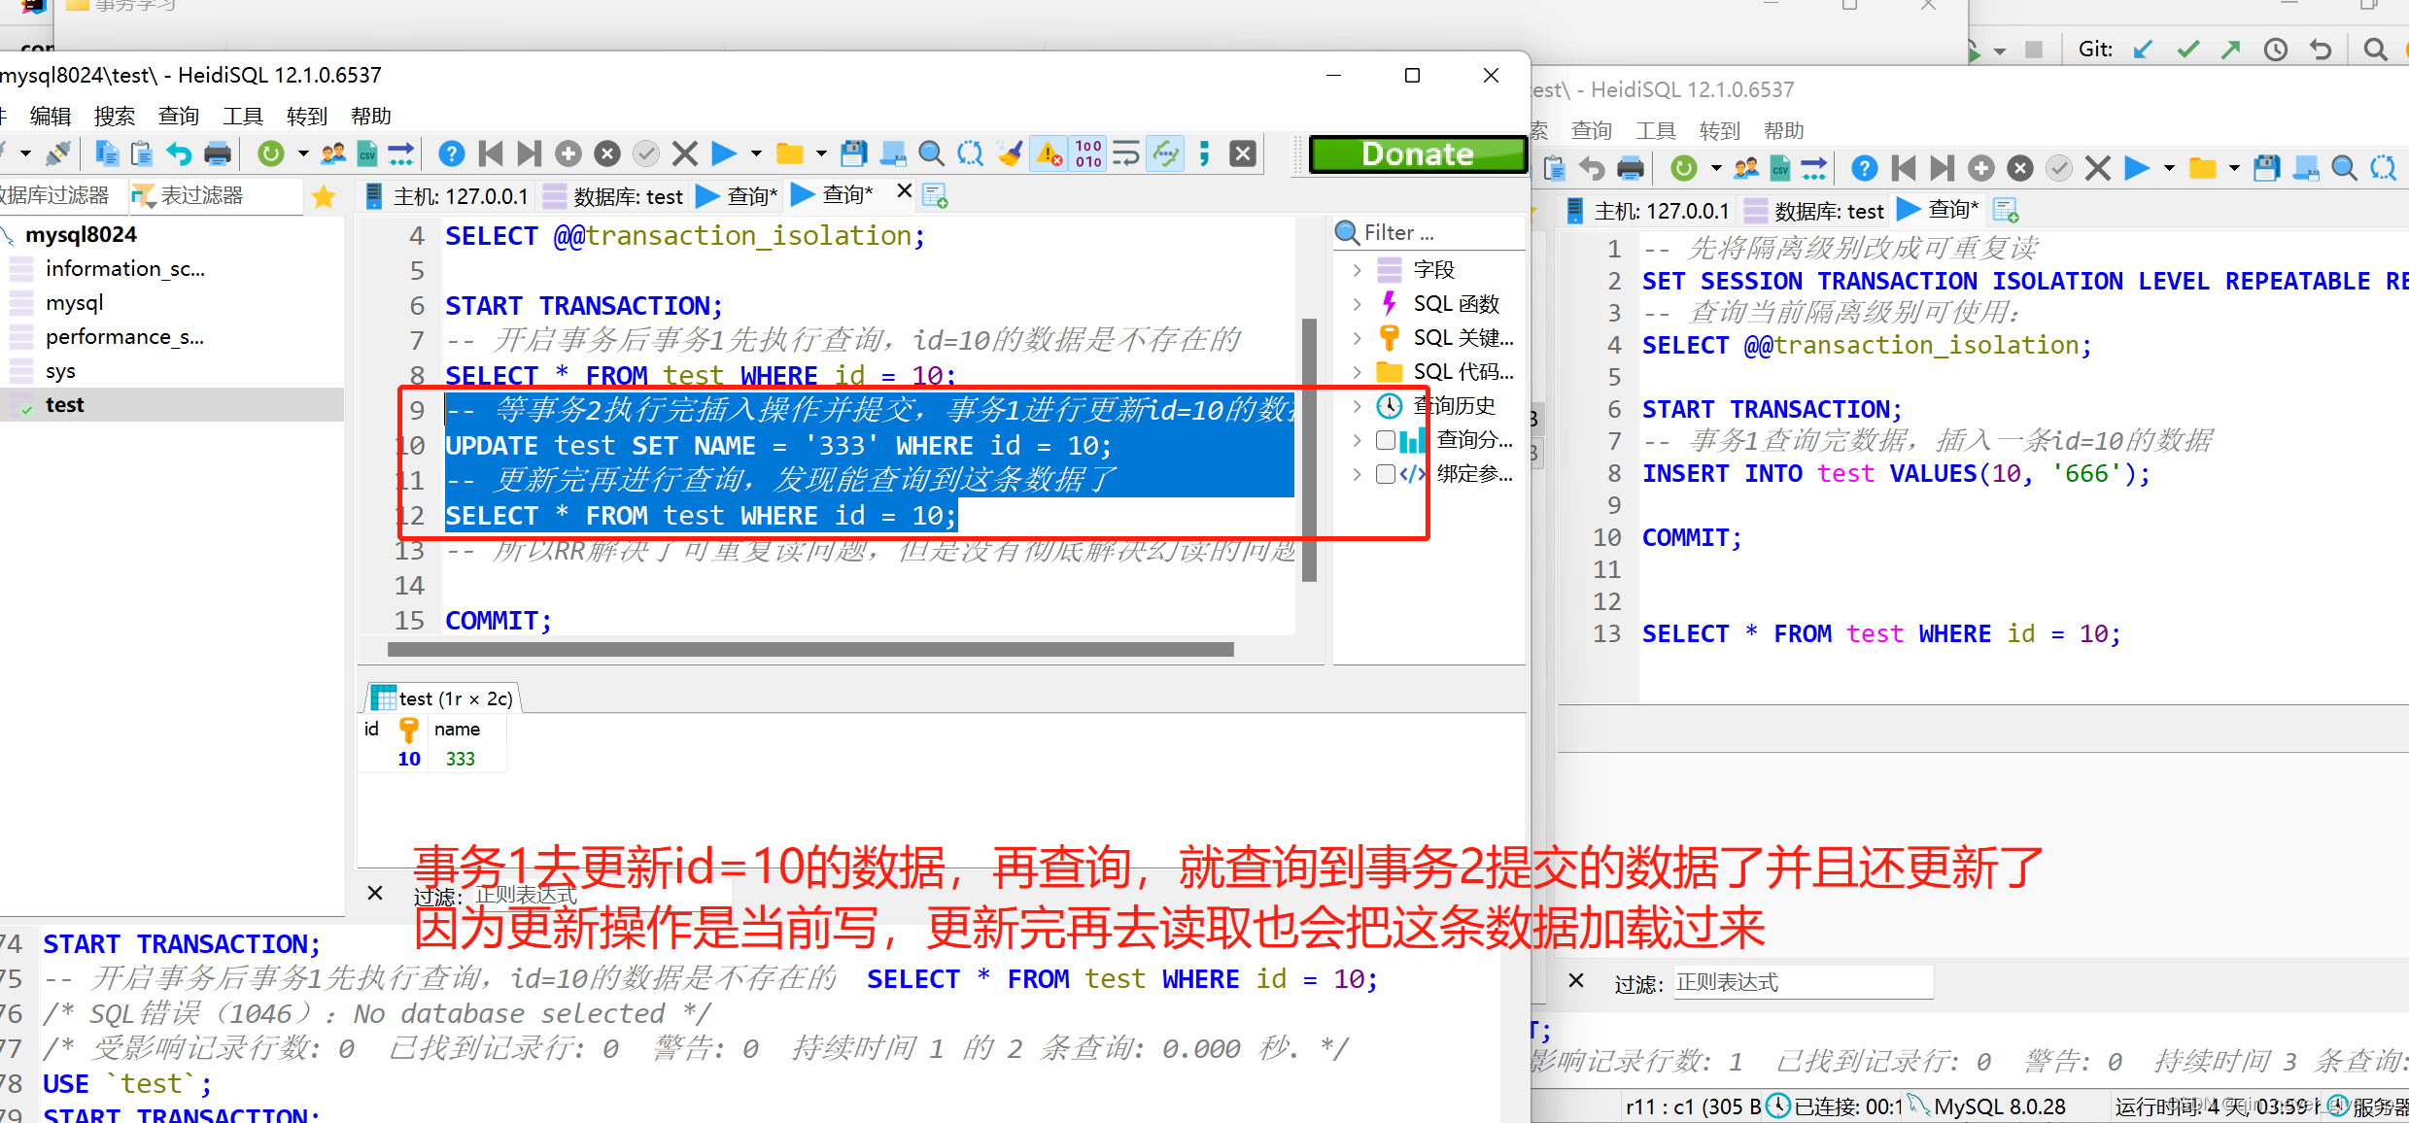Expand the 字段 node in helper panel
This screenshot has width=2409, height=1123.
[x=1357, y=269]
